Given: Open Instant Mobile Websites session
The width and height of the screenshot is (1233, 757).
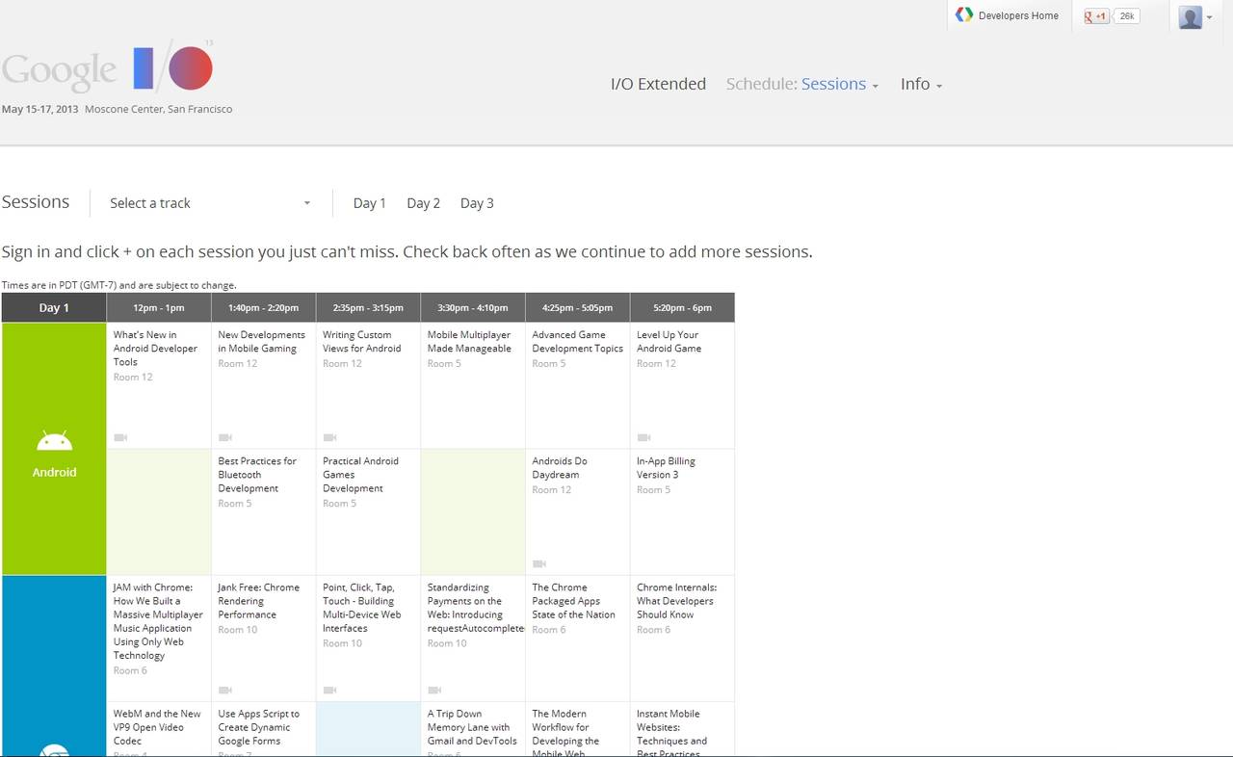Looking at the screenshot, I should point(671,732).
